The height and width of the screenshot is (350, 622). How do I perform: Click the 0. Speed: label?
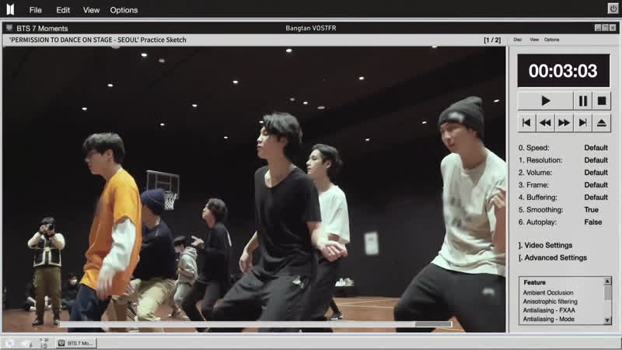[533, 148]
